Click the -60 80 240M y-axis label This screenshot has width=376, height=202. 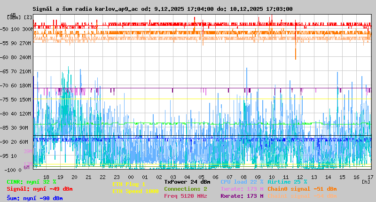click(19, 57)
